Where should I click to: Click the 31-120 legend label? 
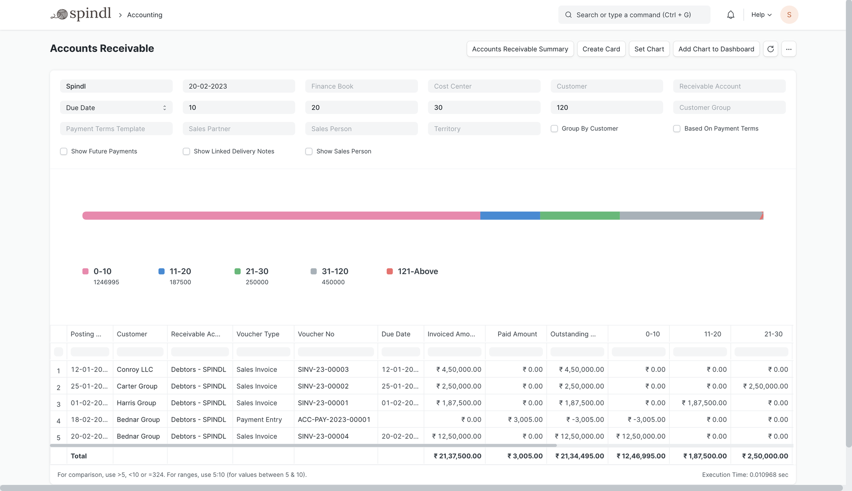click(x=335, y=271)
